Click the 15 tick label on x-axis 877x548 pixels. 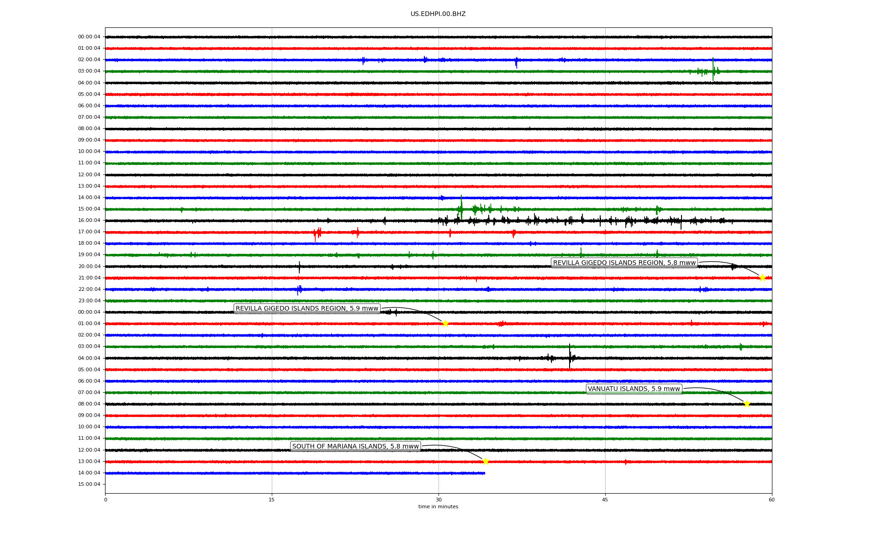272,500
